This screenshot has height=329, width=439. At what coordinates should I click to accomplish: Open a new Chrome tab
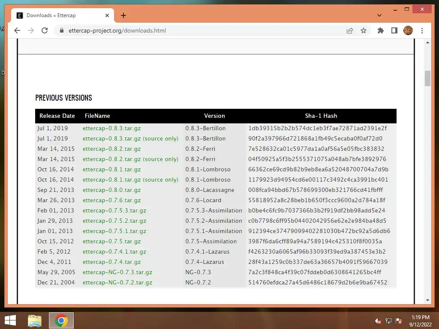point(123,15)
